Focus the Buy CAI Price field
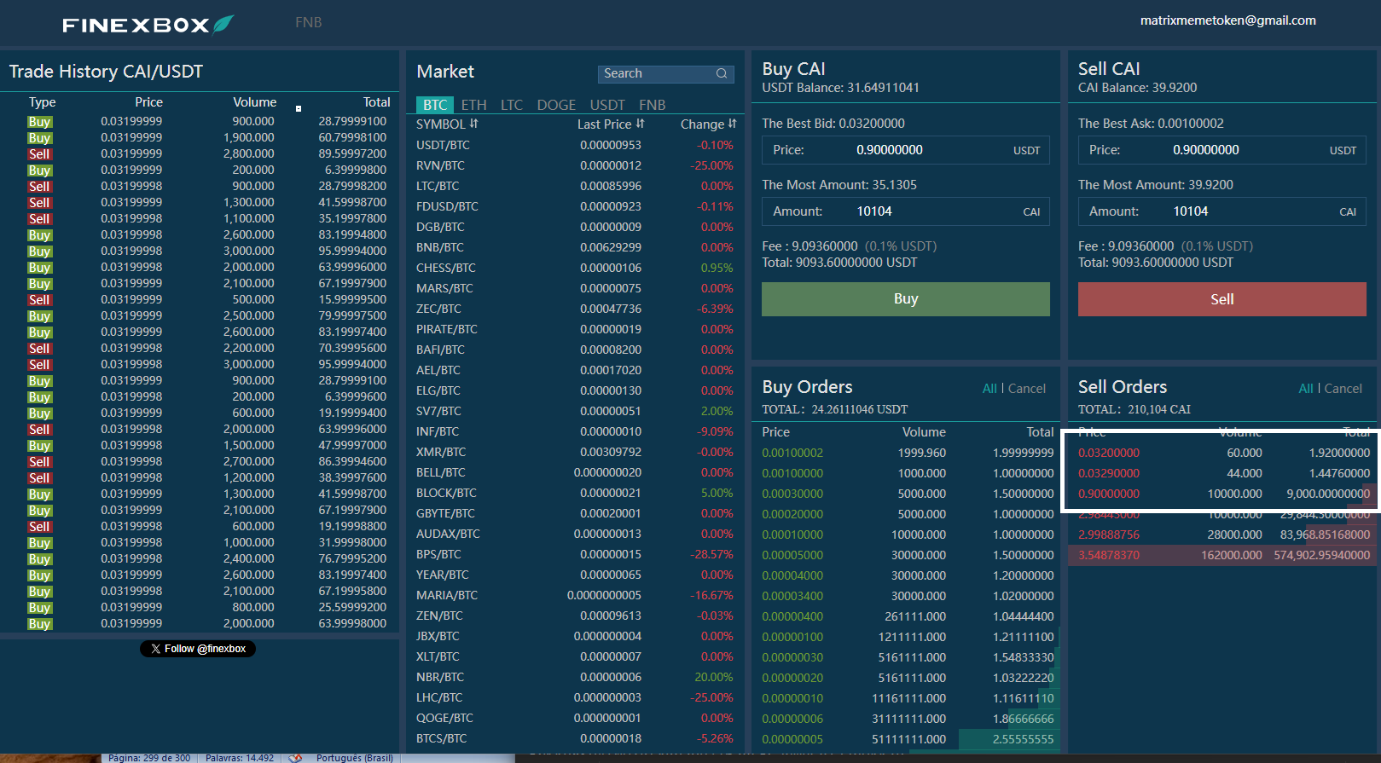 (x=906, y=150)
